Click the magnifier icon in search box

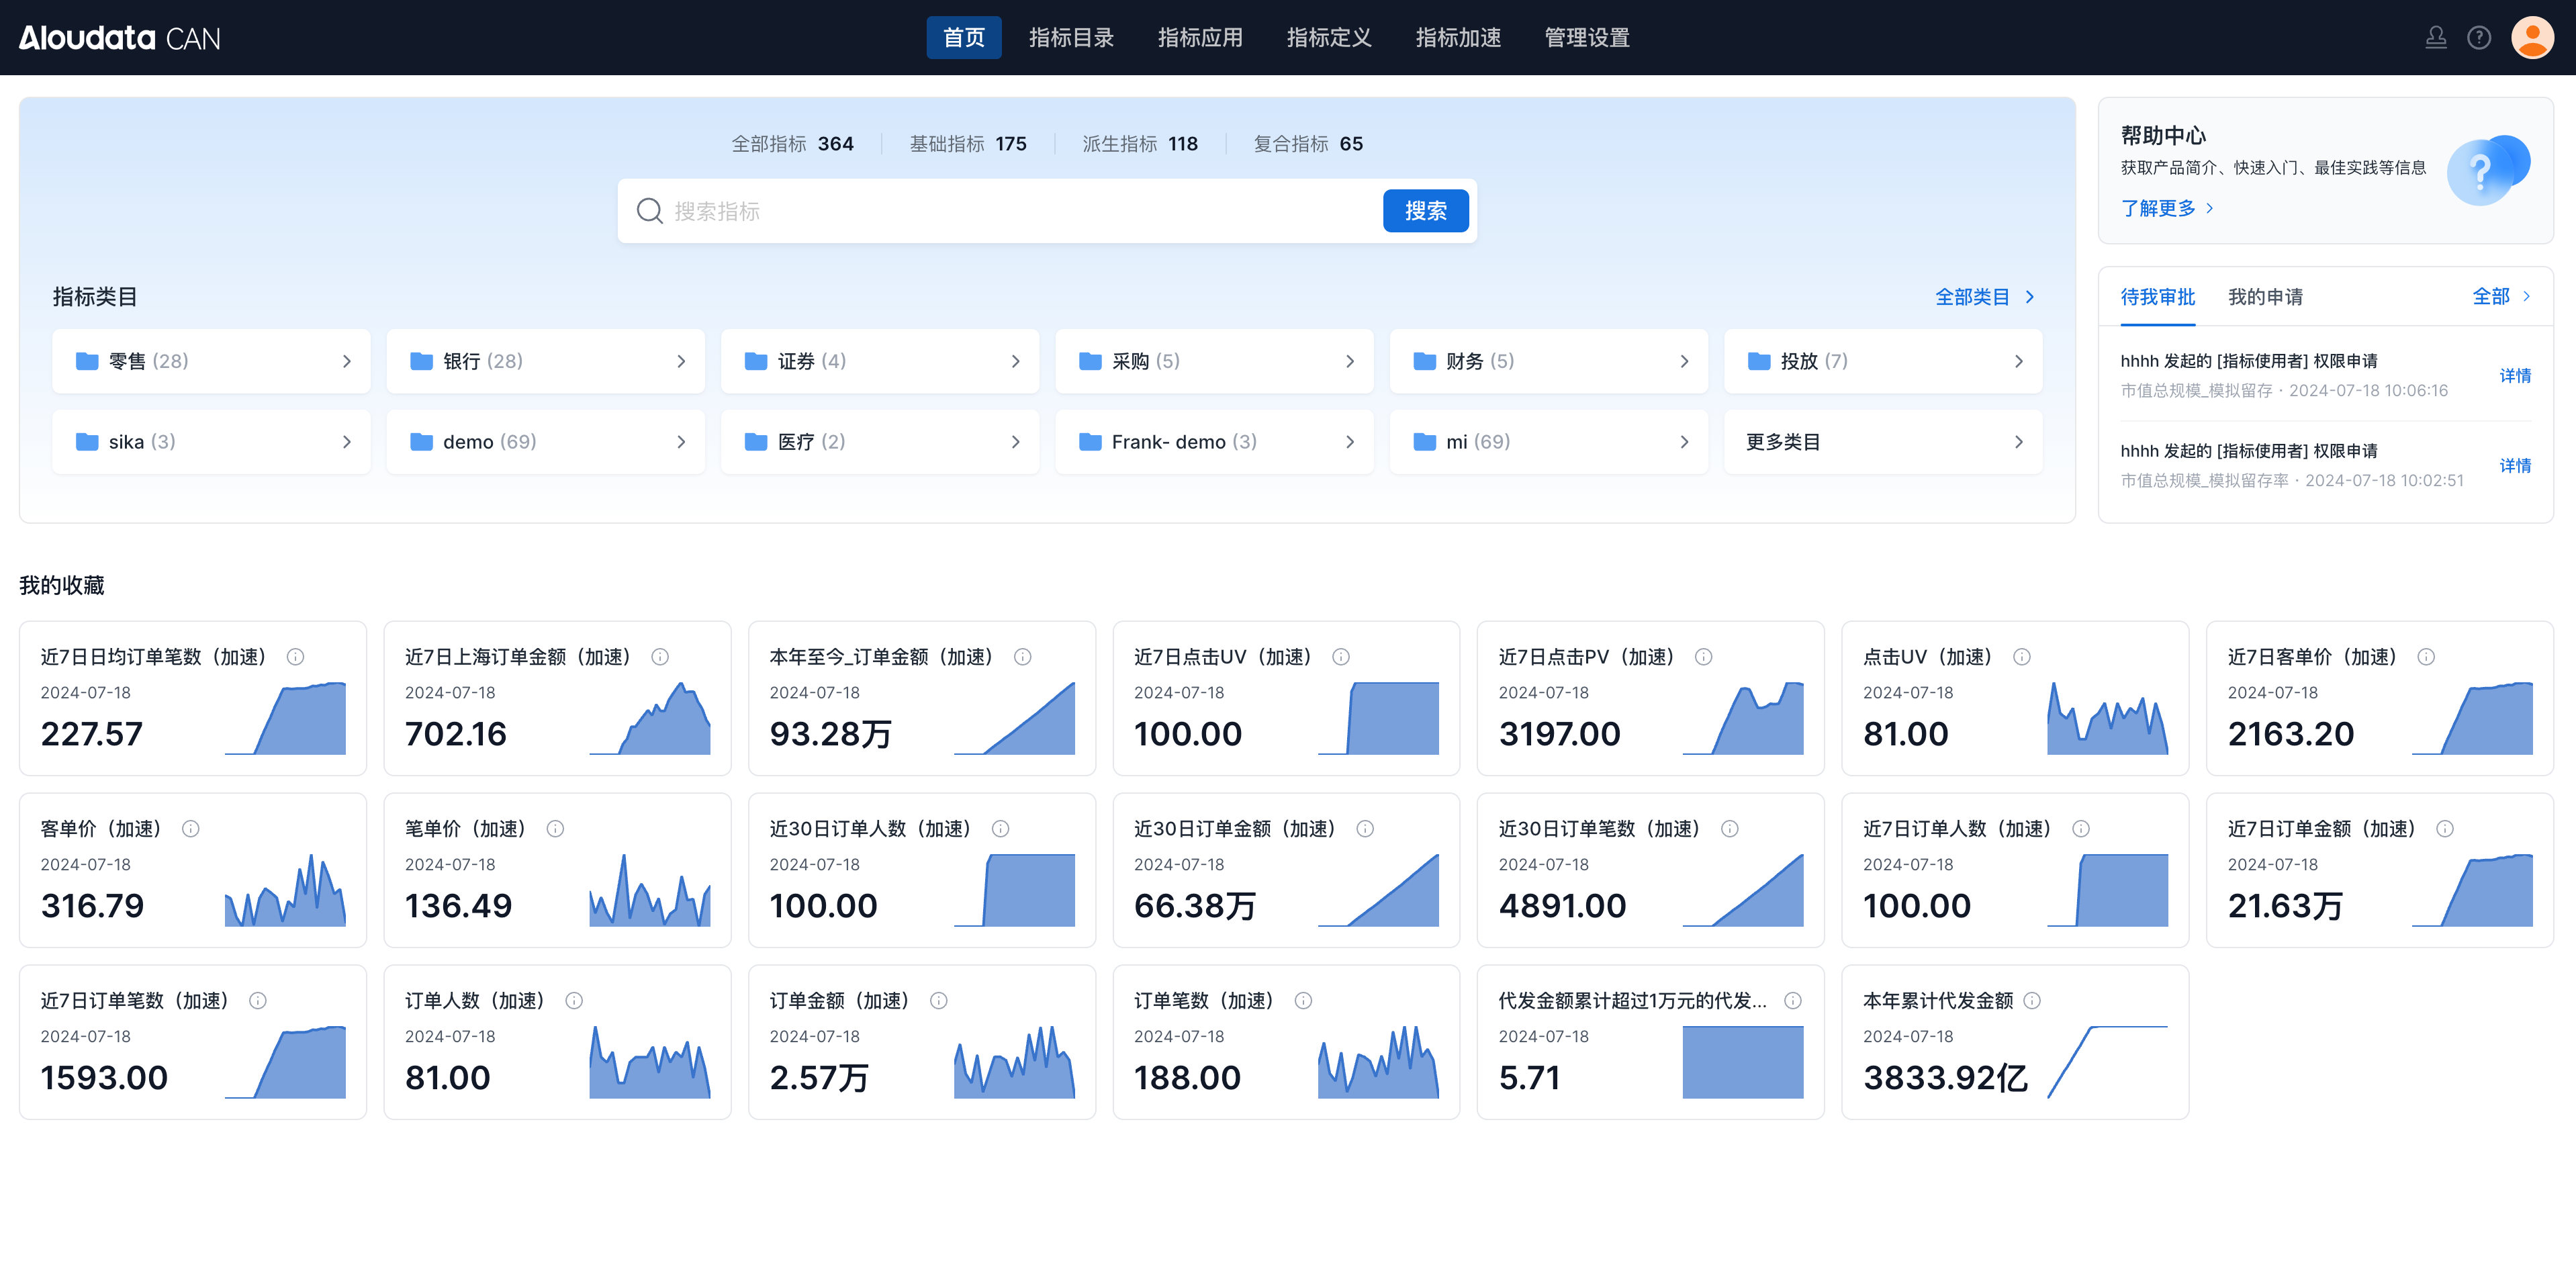tap(650, 211)
